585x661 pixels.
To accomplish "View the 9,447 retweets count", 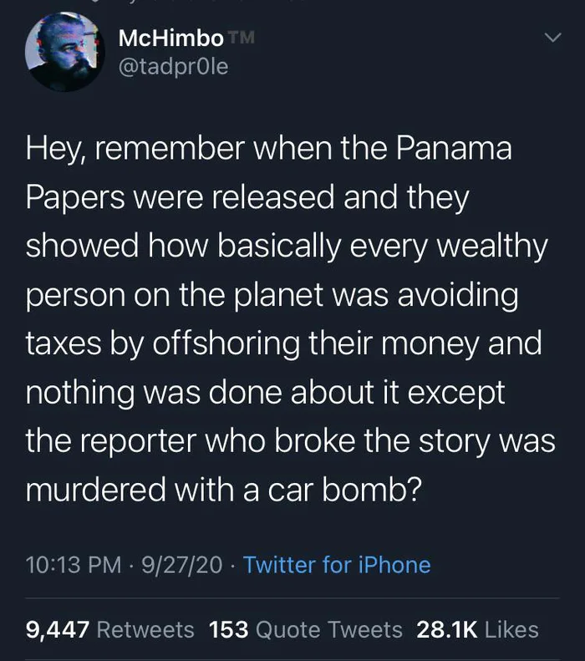I will click(x=58, y=629).
